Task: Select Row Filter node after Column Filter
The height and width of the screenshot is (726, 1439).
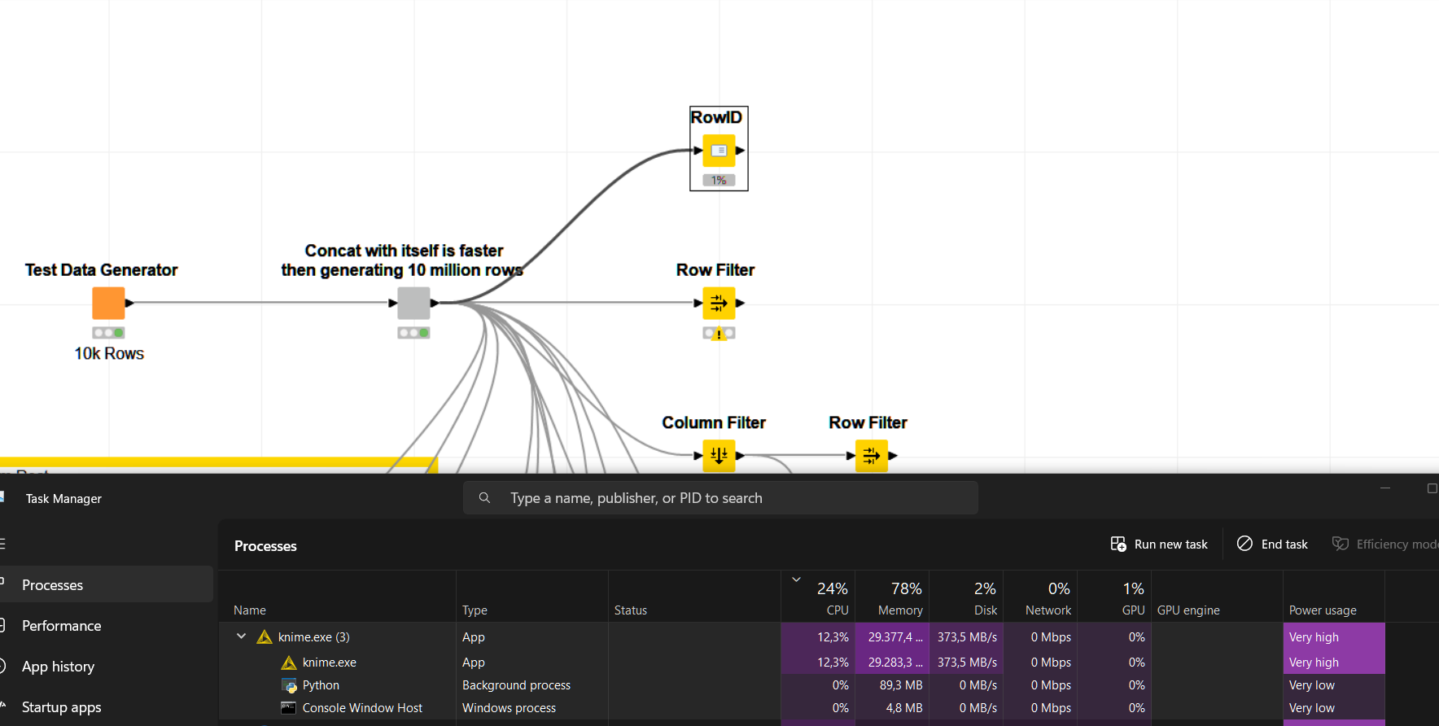Action: coord(872,456)
